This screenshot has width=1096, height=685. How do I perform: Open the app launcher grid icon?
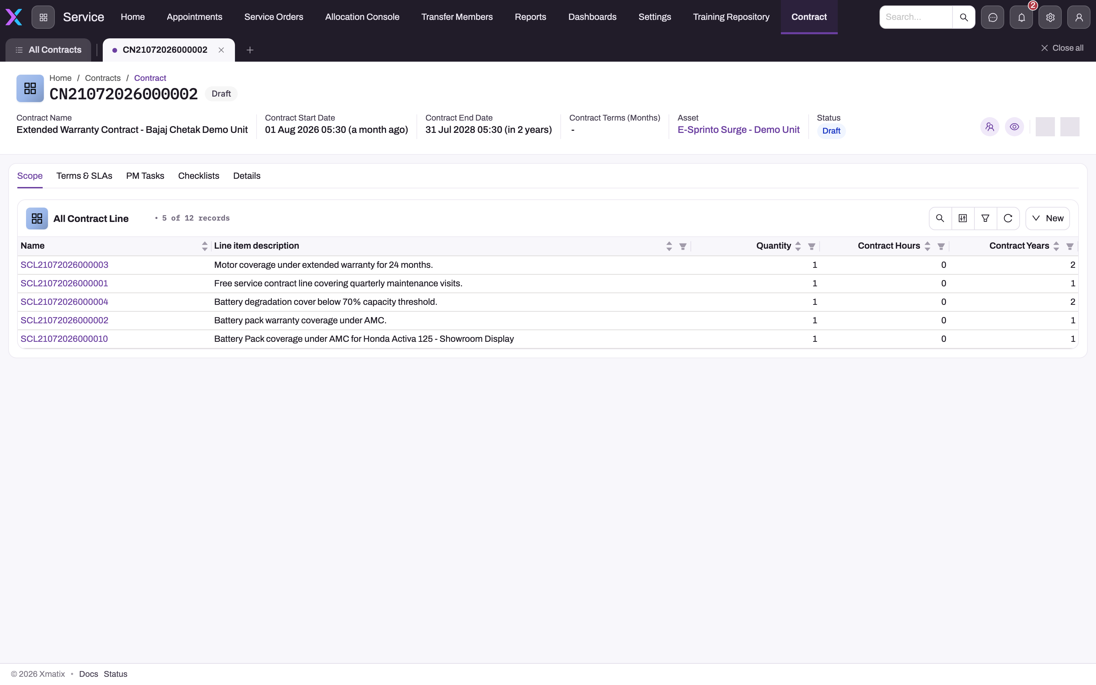43,17
